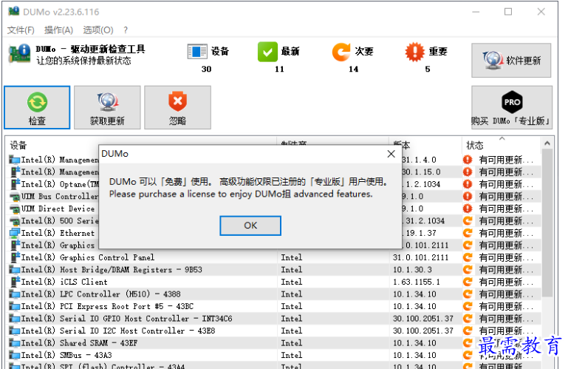Sort by Status (状态) column header
The width and height of the screenshot is (568, 369).
501,145
